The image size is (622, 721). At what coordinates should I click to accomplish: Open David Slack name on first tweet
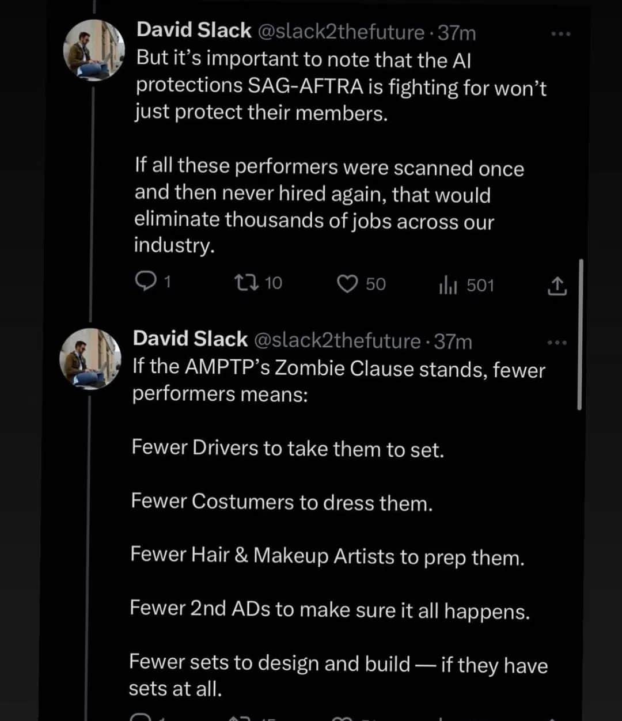pos(194,30)
